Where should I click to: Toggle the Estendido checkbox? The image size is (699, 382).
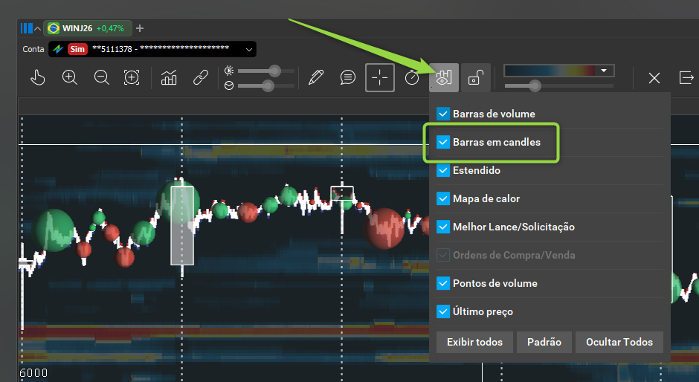443,170
